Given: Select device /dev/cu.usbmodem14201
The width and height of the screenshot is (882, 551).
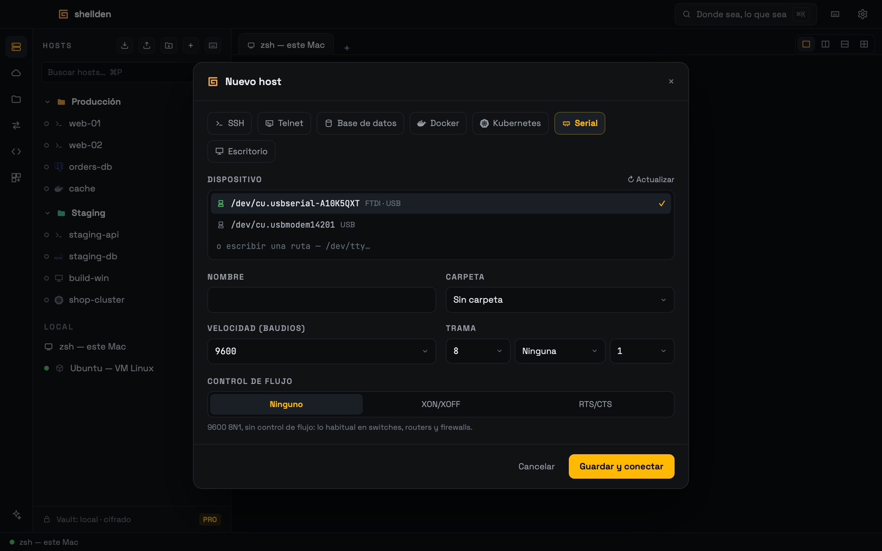Looking at the screenshot, I should [x=441, y=225].
